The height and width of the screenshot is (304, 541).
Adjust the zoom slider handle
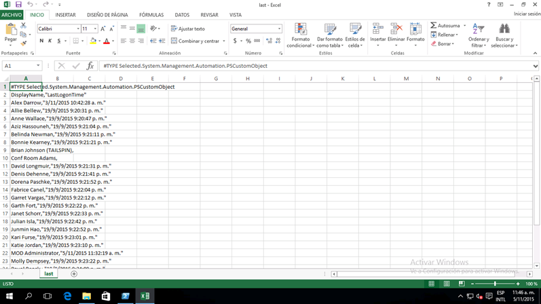(495, 284)
